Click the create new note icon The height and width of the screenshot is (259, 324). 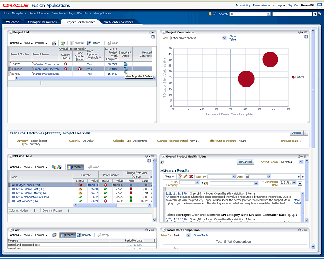click(x=180, y=176)
